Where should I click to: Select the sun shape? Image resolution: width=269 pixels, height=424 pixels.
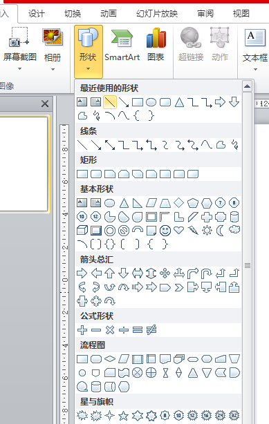[207, 231]
